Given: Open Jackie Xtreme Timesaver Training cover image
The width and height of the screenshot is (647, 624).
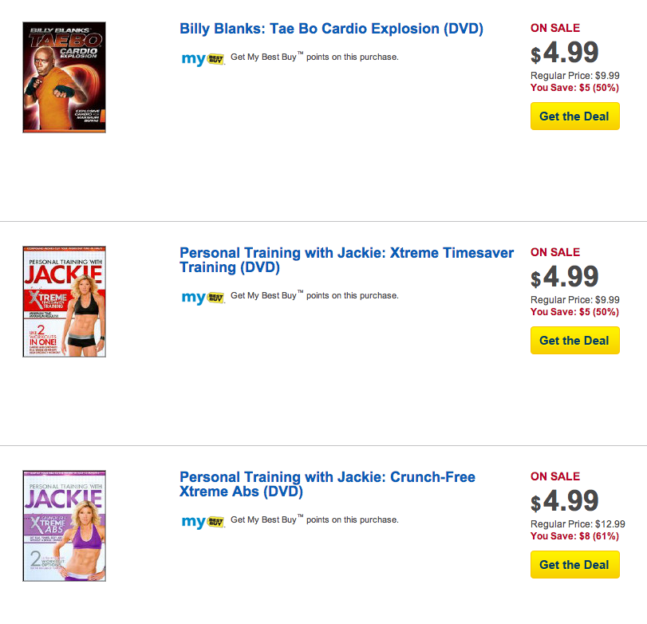Looking at the screenshot, I should point(65,302).
